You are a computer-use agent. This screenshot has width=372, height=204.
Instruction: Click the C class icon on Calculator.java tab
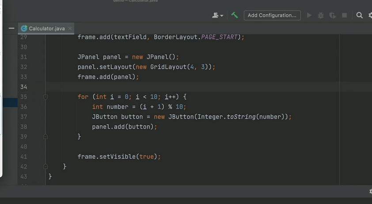pyautogui.click(x=24, y=28)
